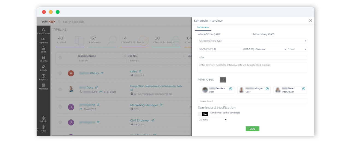Toggle Send email to the candidate switch

click(203, 114)
